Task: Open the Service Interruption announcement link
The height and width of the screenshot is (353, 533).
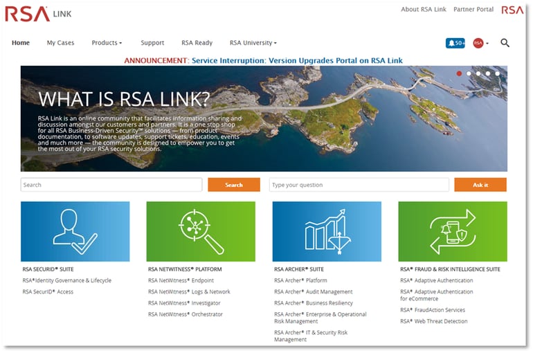Action: [x=296, y=60]
